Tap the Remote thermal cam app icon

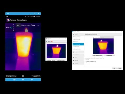8,20
